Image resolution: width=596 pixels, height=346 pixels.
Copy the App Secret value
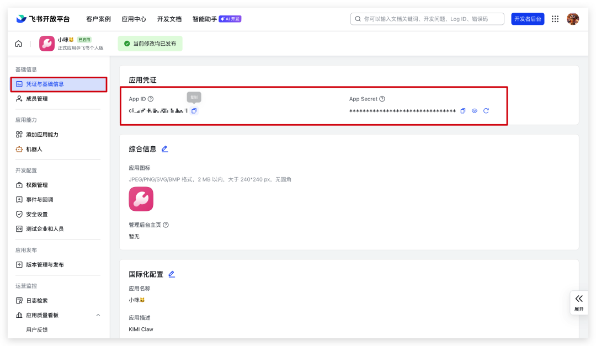tap(463, 111)
